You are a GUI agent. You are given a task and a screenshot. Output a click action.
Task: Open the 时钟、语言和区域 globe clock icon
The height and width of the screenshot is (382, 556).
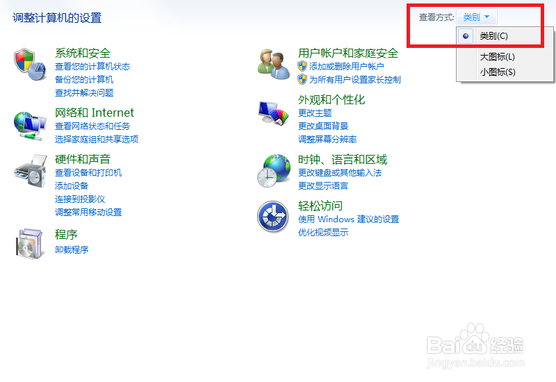tap(273, 170)
